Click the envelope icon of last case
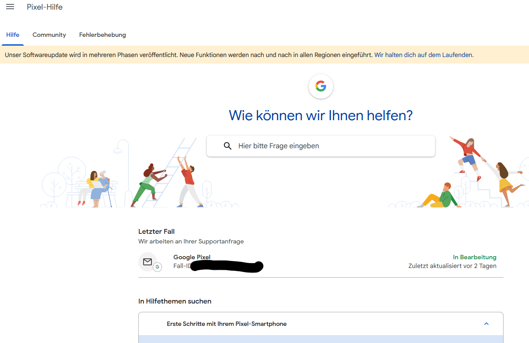The height and width of the screenshot is (343, 529). [x=148, y=262]
